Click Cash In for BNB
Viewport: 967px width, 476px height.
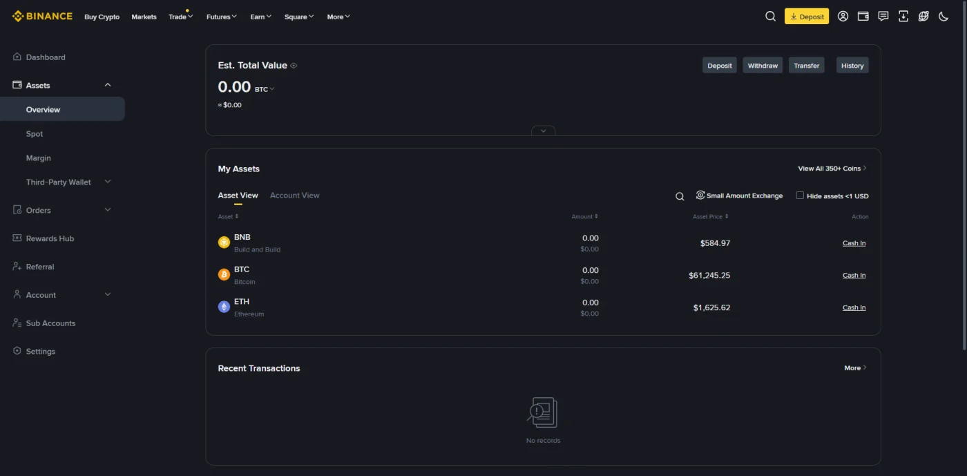point(854,243)
